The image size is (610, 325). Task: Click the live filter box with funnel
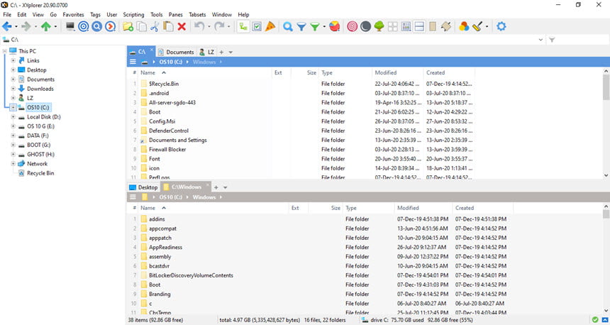577,40
